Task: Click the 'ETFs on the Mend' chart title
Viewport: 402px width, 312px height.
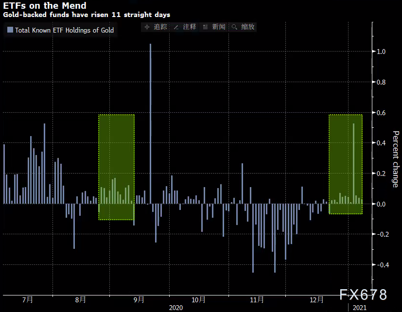Action: coord(45,6)
